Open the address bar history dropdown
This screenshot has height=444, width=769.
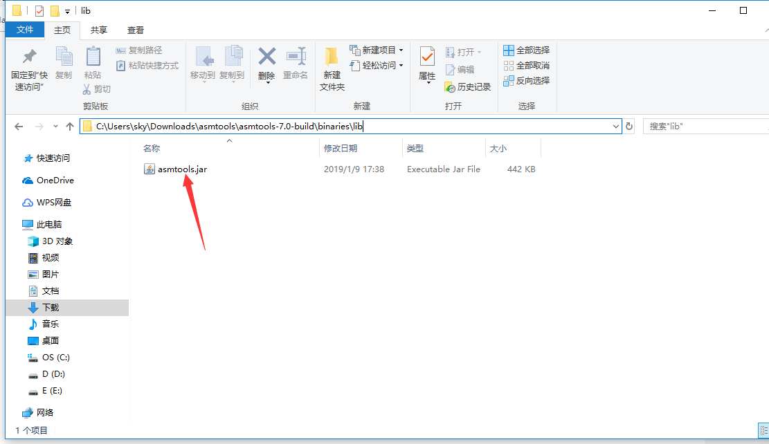(x=615, y=126)
